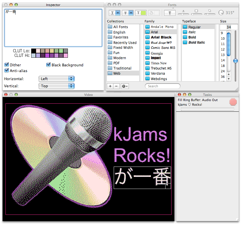Viewport: 242px width, 226px height.
Task: Click the font Search field
Action: (163, 86)
